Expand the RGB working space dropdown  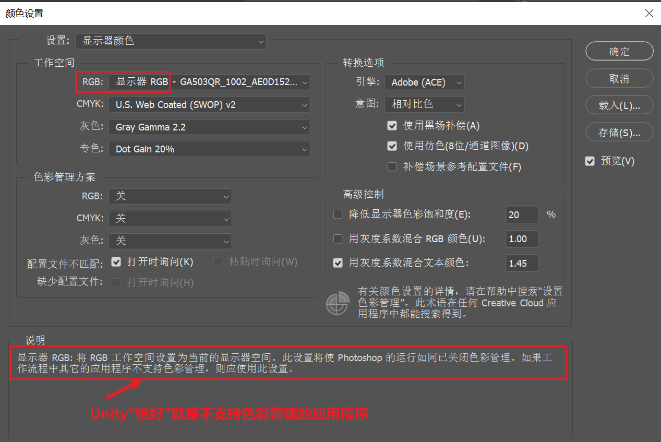pyautogui.click(x=209, y=82)
